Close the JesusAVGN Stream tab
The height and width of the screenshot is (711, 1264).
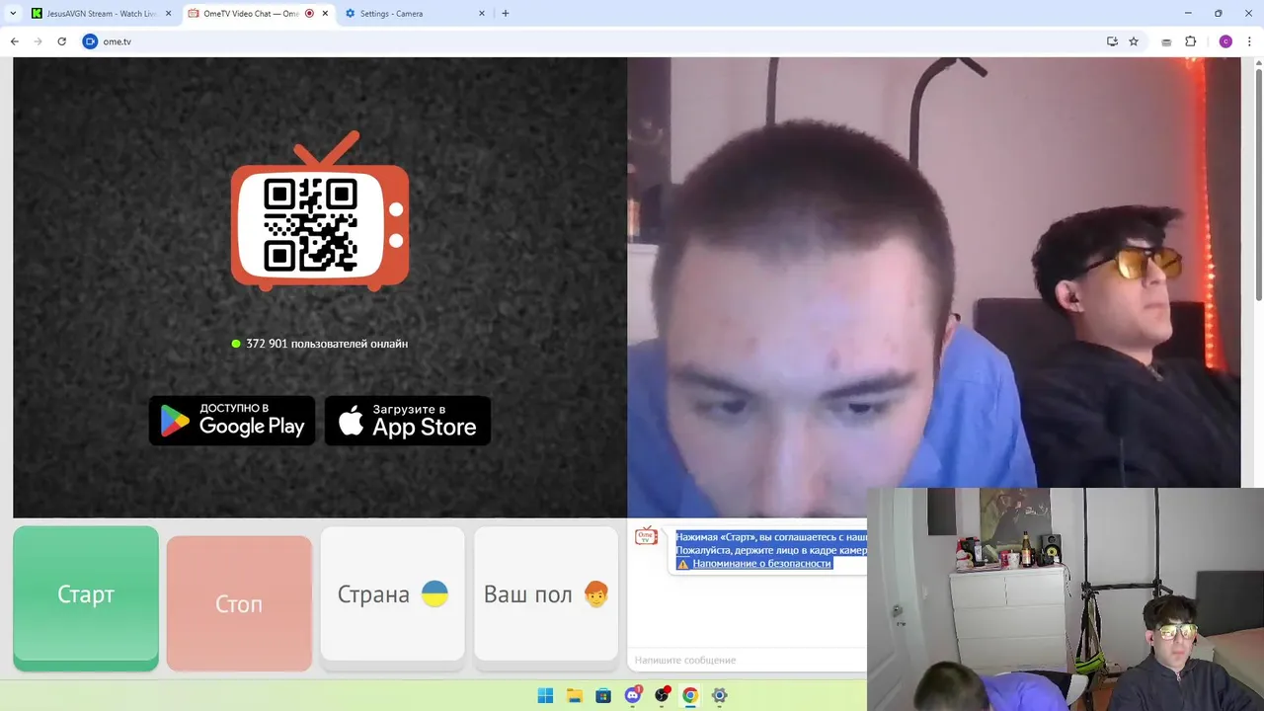169,14
